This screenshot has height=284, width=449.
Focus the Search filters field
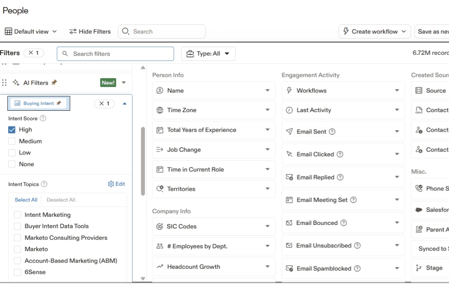click(x=115, y=54)
